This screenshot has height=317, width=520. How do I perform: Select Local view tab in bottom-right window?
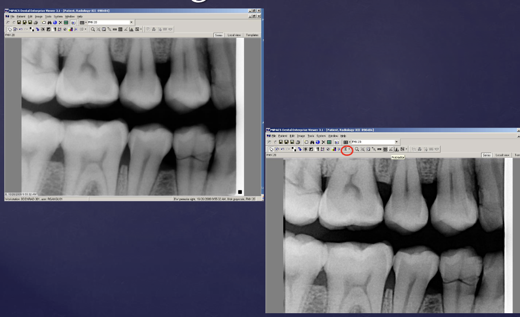tap(502, 155)
